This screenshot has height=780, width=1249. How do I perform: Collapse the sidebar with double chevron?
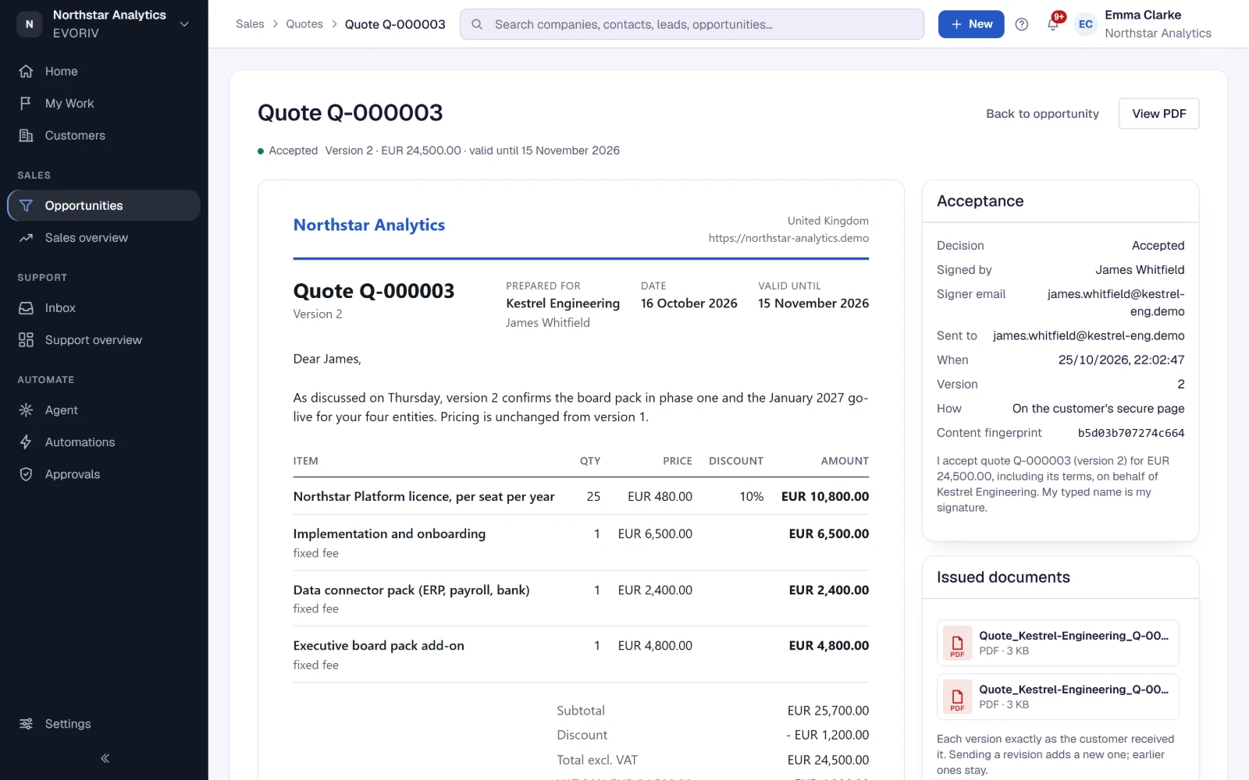pos(105,758)
